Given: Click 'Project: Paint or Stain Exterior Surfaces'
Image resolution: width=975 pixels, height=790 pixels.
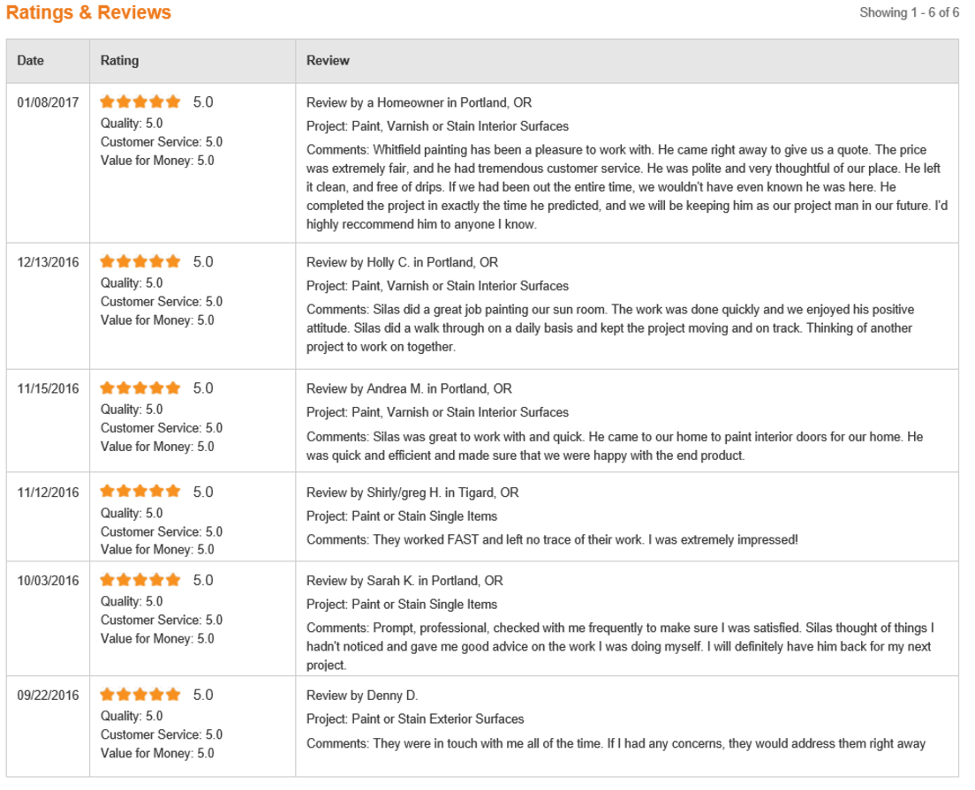Looking at the screenshot, I should 415,719.
